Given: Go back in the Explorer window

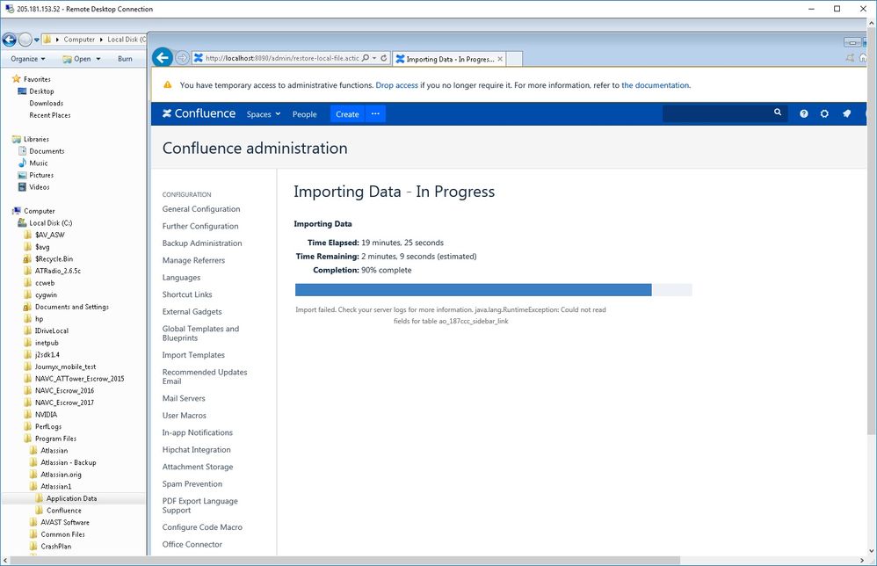Looking at the screenshot, I should [9, 40].
